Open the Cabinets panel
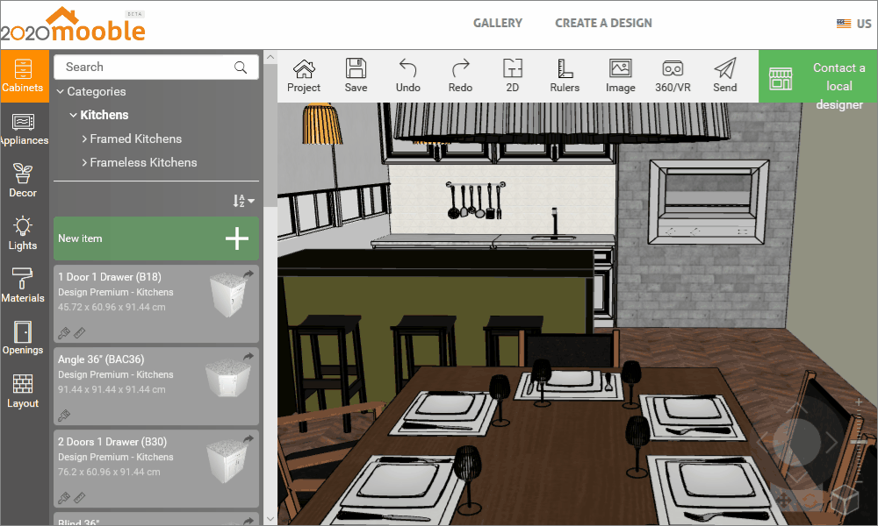This screenshot has width=878, height=526. [x=23, y=75]
